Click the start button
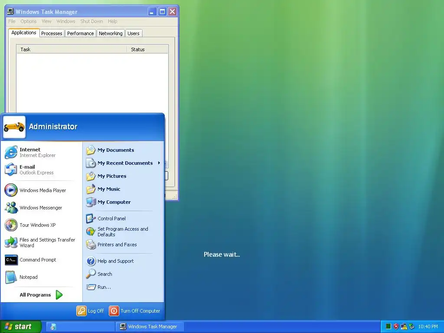Image resolution: width=444 pixels, height=333 pixels. click(x=20, y=326)
